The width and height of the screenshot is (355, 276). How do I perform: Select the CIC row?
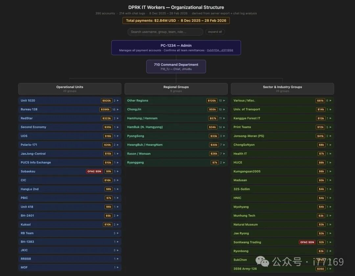(70, 180)
